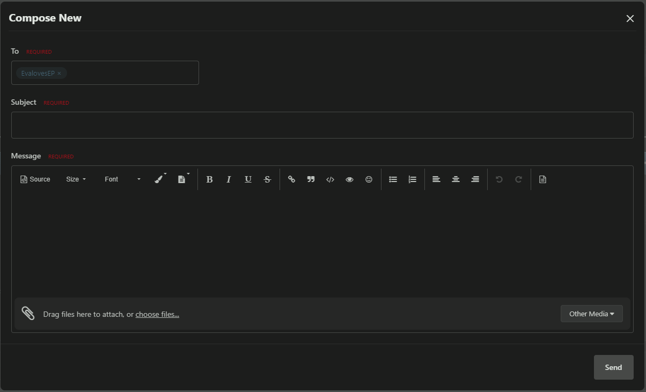Open the Font dropdown
646x392 pixels.
[122, 179]
